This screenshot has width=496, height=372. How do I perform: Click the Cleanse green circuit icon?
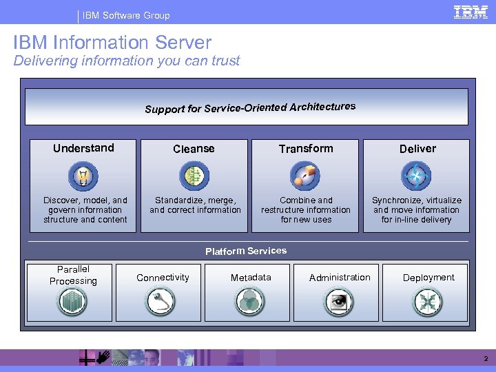tap(194, 176)
